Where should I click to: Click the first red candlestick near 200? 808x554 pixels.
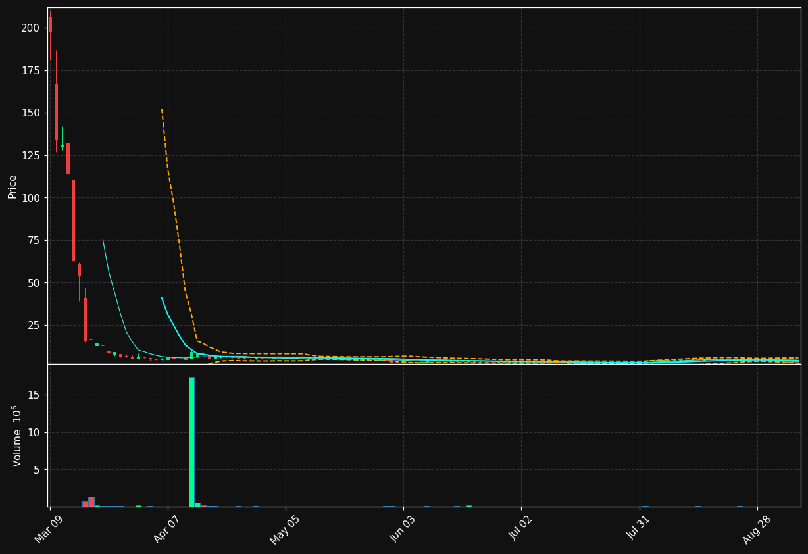[50, 24]
